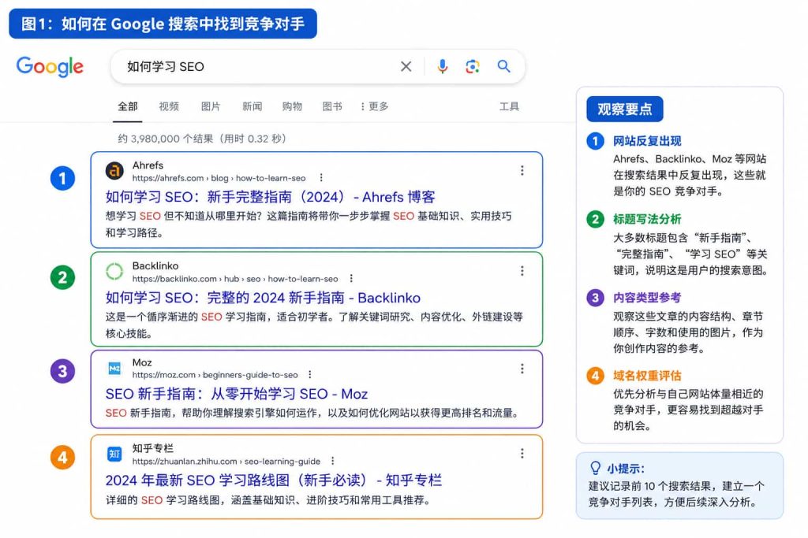Click the 内容类型参考 heading

point(647,298)
